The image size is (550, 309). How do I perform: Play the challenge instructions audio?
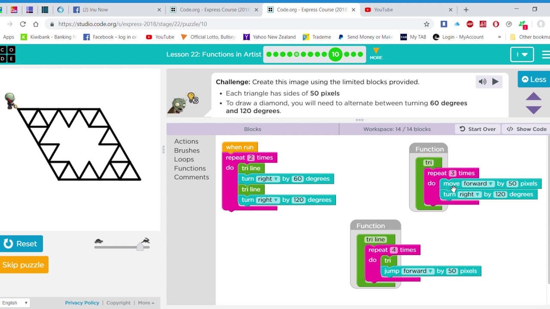[495, 82]
